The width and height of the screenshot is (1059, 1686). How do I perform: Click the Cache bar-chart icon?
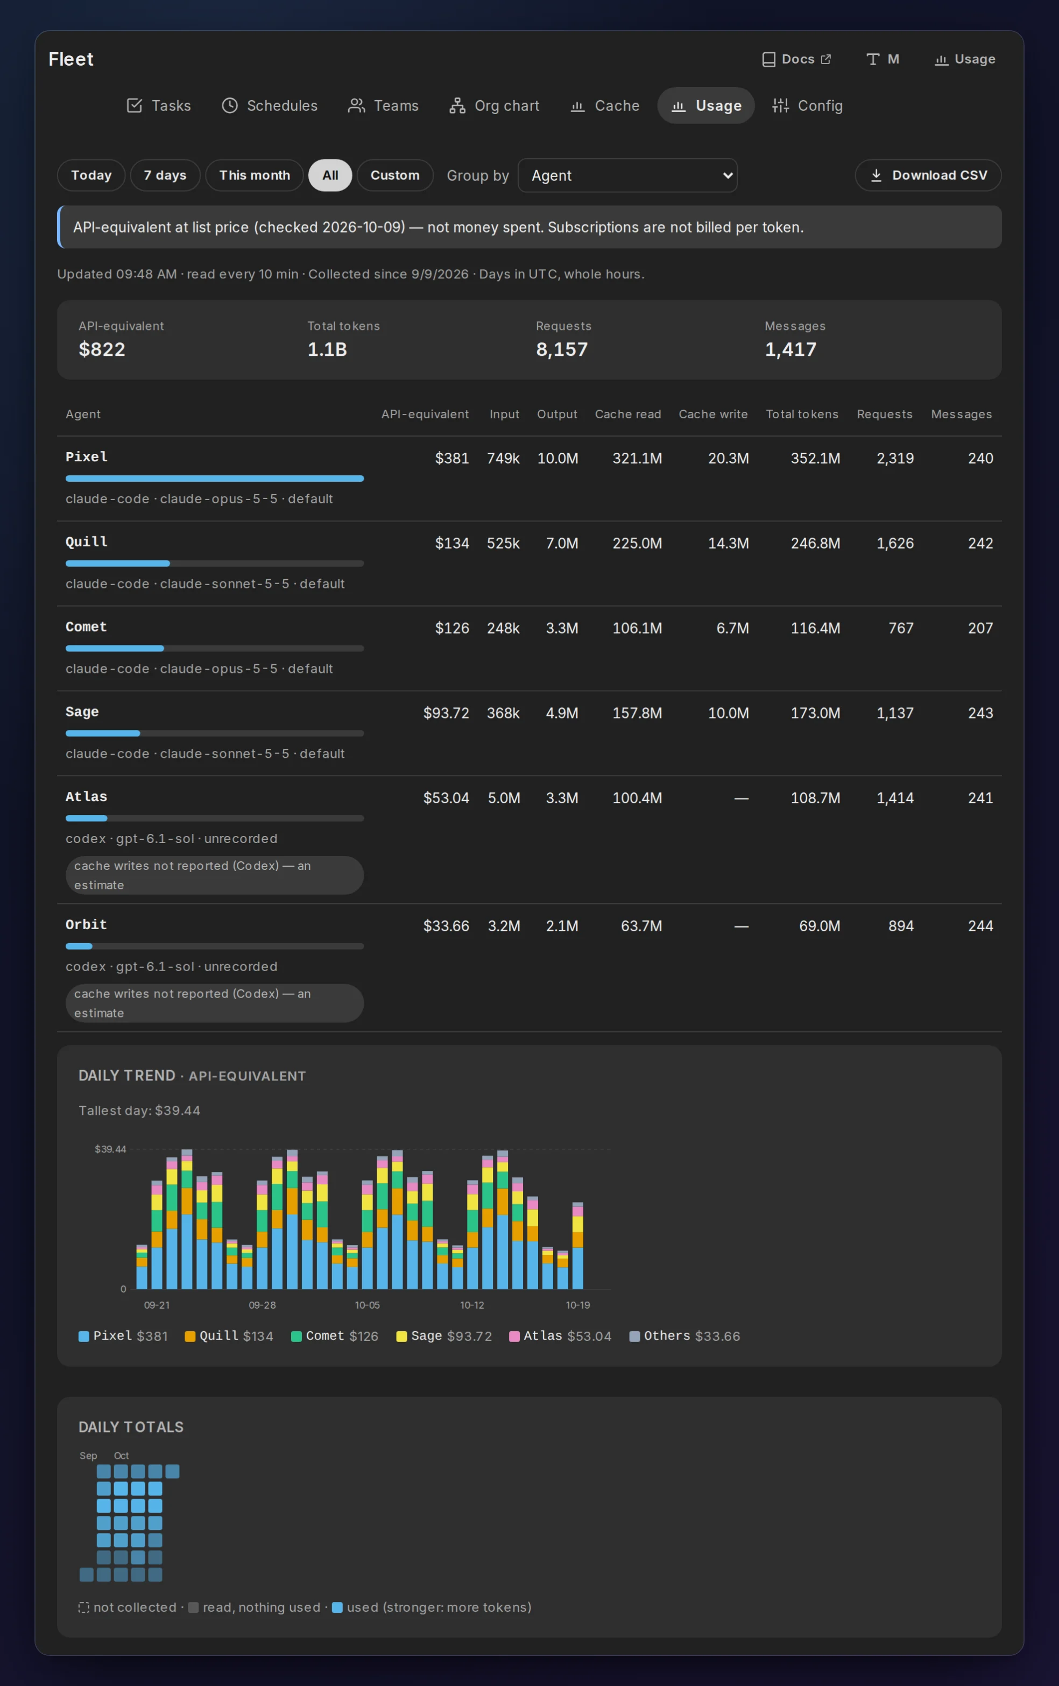coord(577,106)
